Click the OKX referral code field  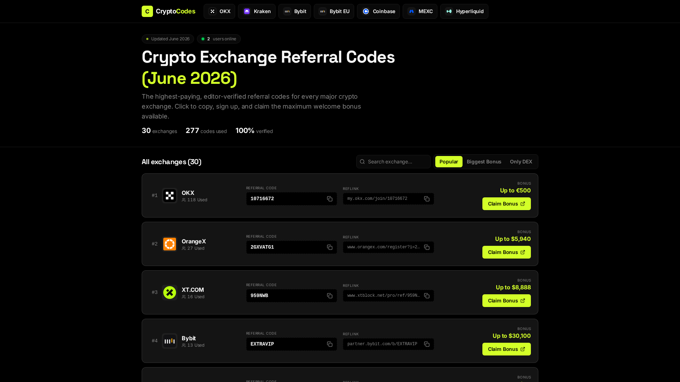coord(291,199)
